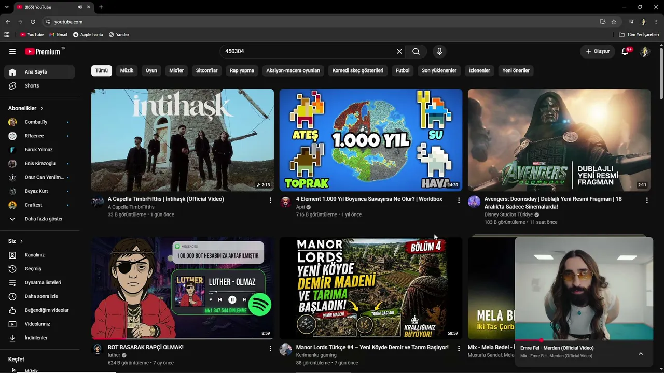This screenshot has width=664, height=373.
Task: Open more options for BOT BASARAK video
Action: click(x=270, y=349)
